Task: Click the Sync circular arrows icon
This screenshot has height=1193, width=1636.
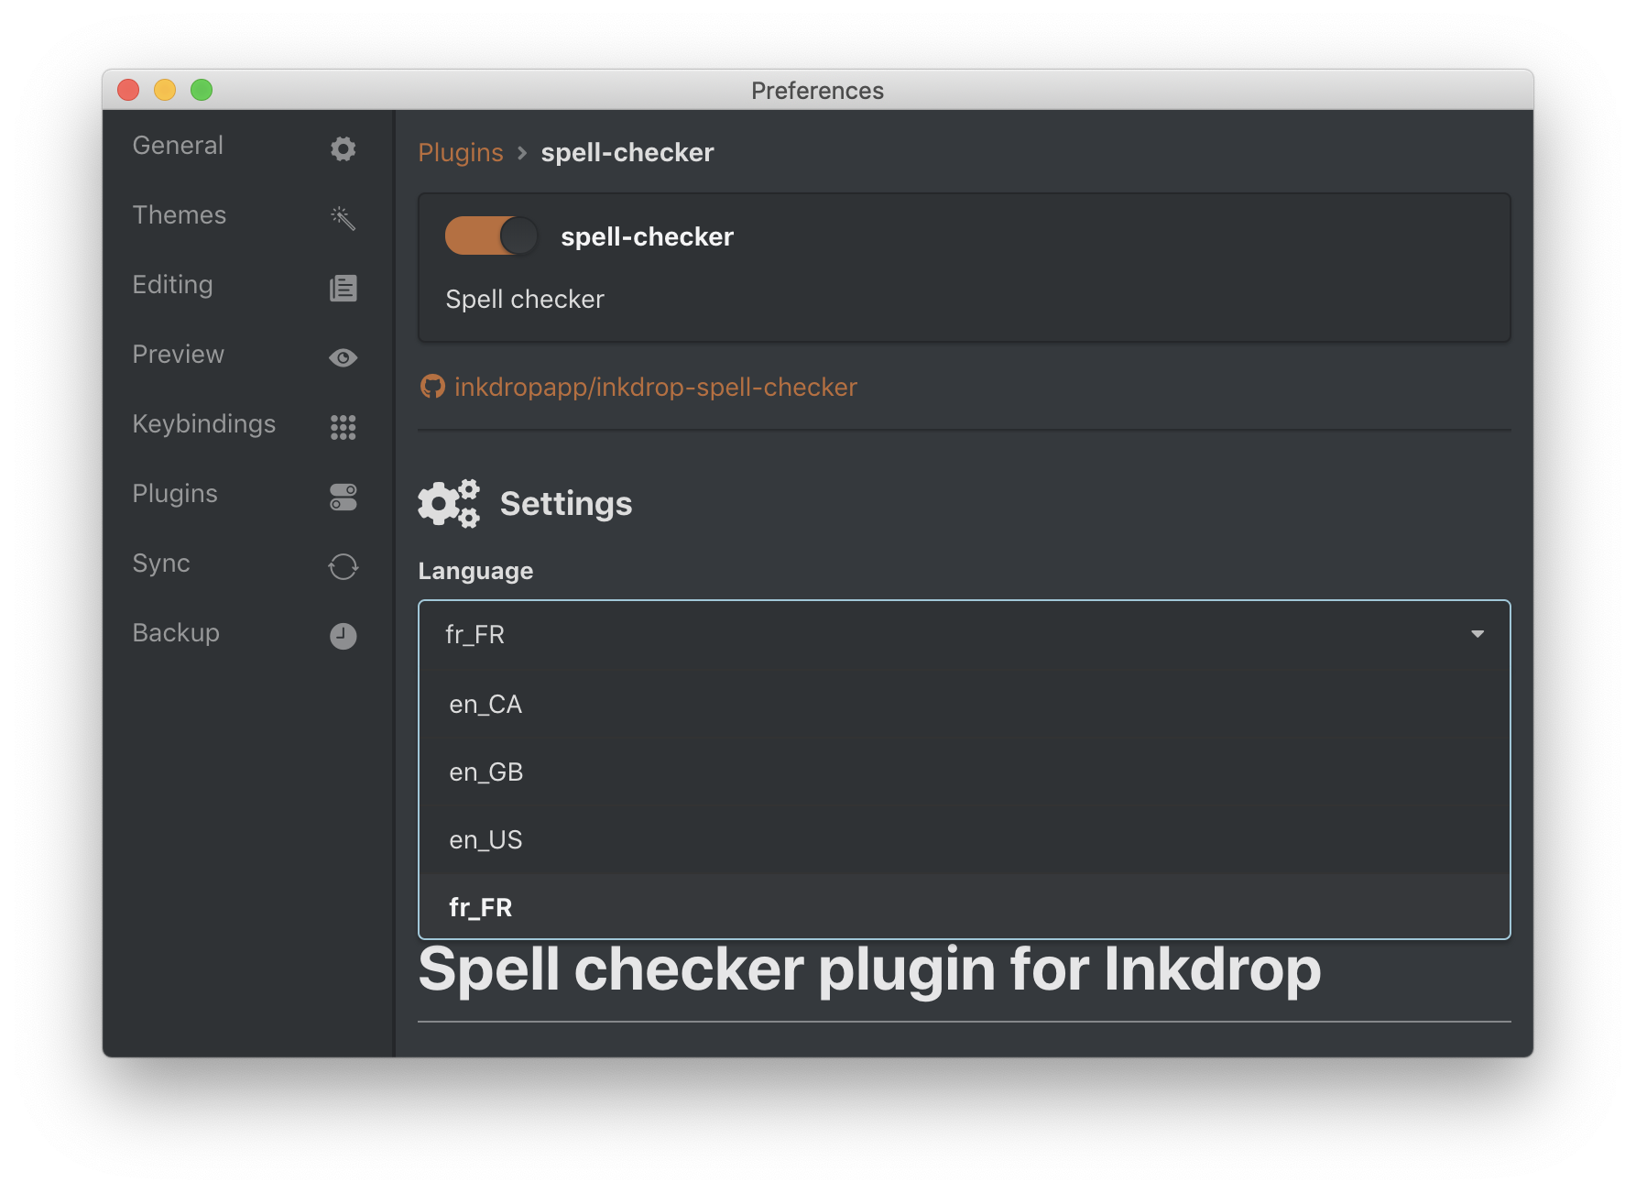Action: point(343,566)
